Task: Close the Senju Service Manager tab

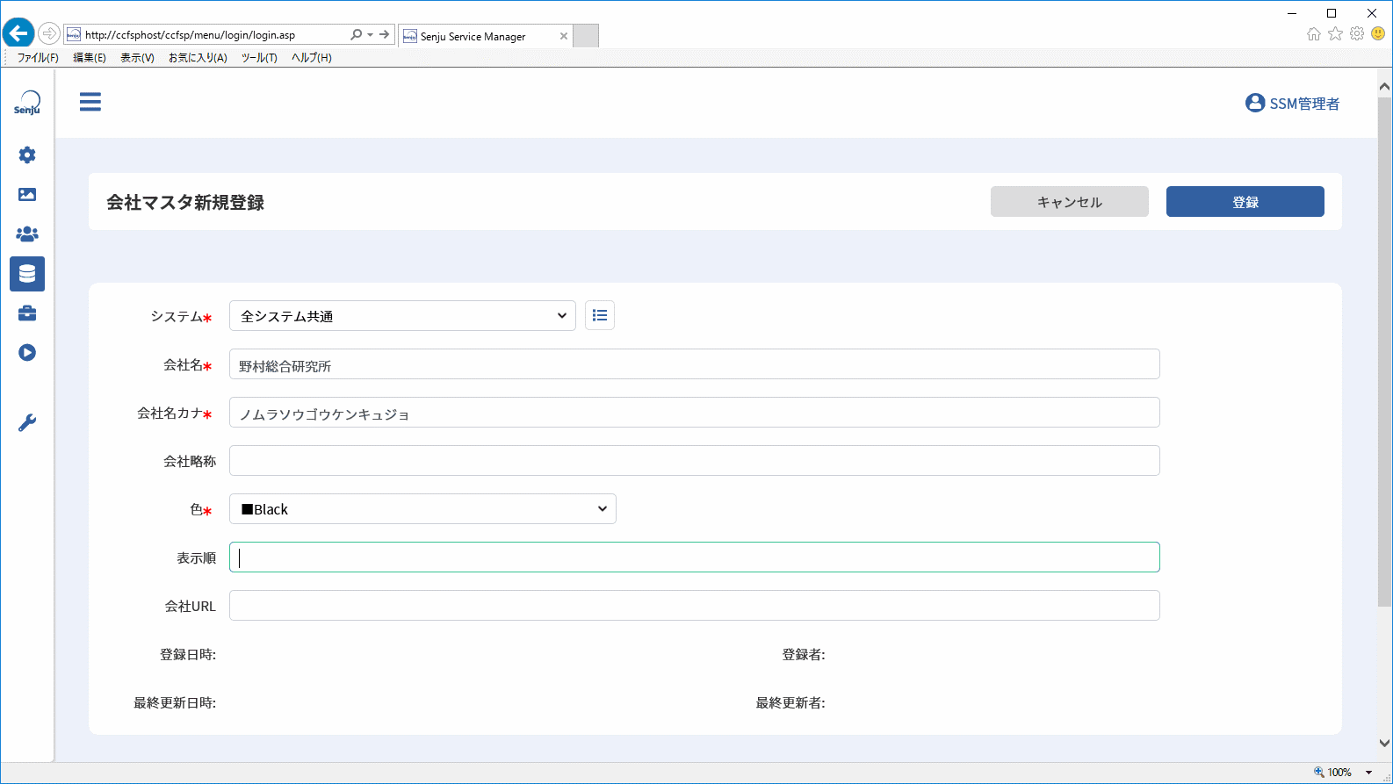Action: click(x=564, y=36)
